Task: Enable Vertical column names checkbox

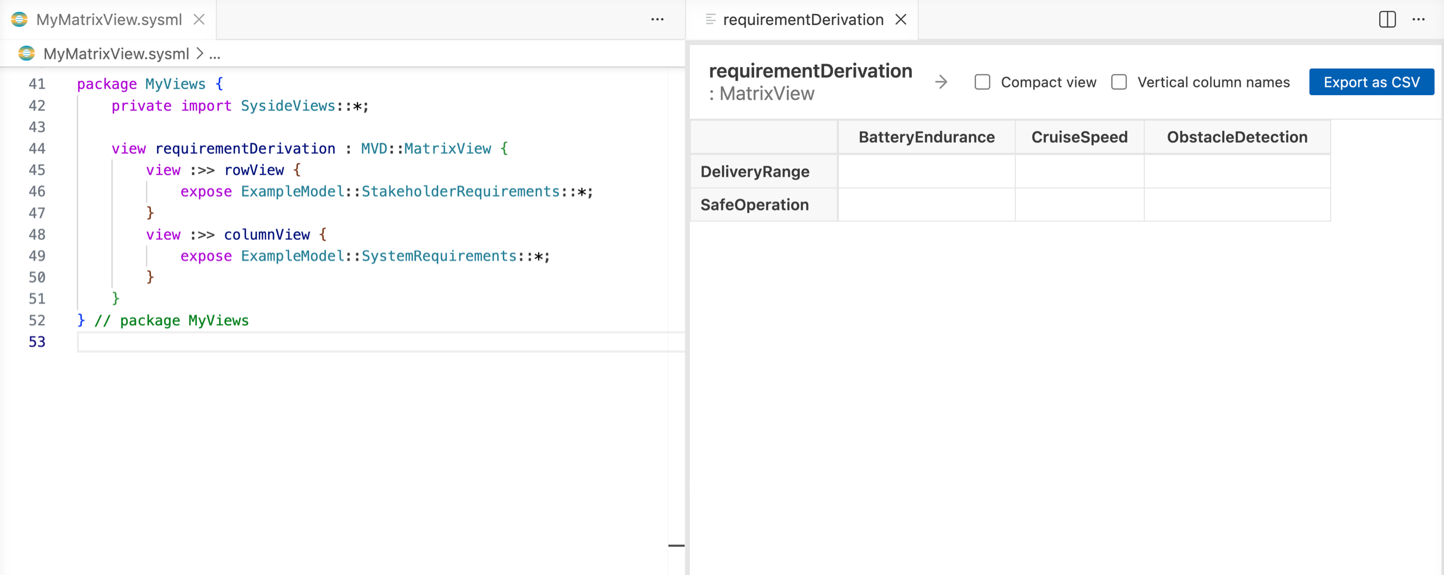Action: 1119,82
